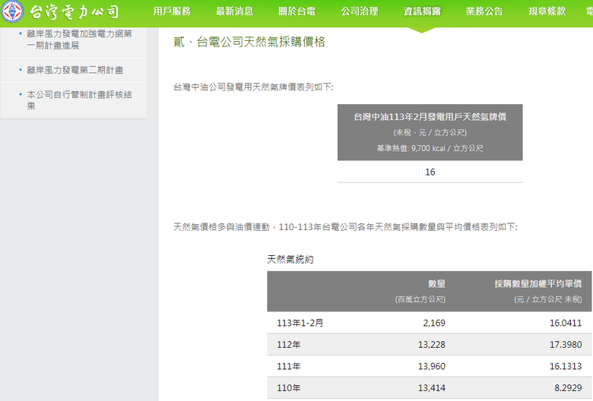Click quantity cell 13,960

click(432, 366)
